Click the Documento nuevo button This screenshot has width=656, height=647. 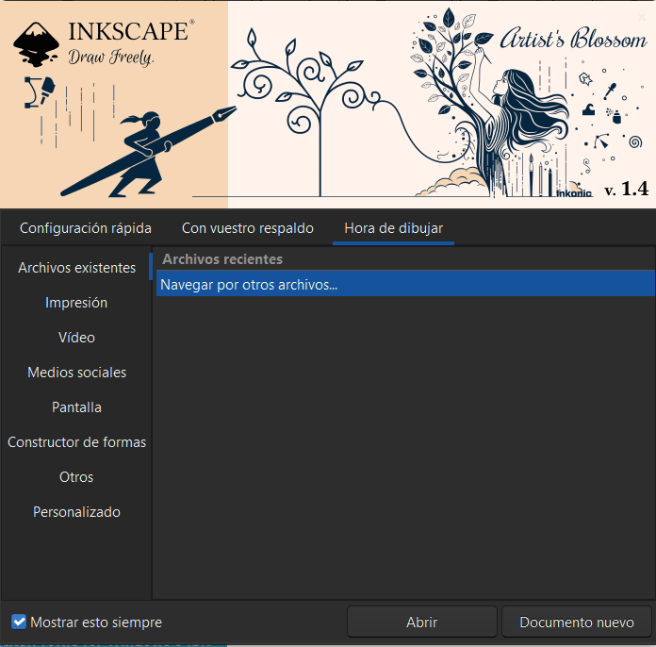[577, 622]
